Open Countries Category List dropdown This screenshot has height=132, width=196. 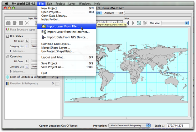coord(34,67)
